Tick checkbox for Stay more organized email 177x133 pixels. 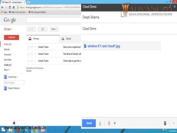[x=29, y=47]
